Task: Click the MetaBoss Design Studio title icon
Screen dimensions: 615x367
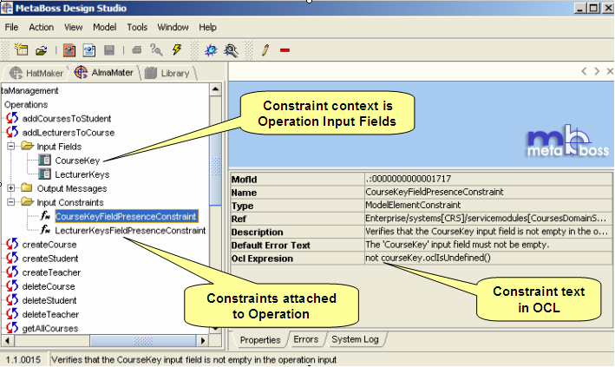Action: point(7,8)
